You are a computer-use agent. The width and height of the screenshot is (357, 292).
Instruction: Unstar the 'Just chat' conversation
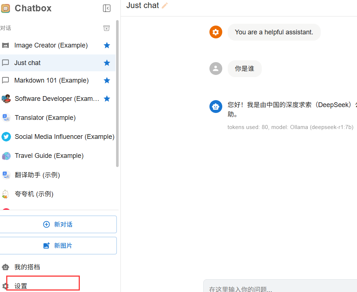point(107,62)
